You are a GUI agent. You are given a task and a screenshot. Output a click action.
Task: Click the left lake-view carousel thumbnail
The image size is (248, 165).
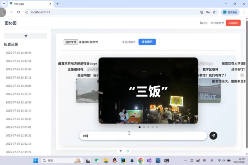(x=87, y=91)
